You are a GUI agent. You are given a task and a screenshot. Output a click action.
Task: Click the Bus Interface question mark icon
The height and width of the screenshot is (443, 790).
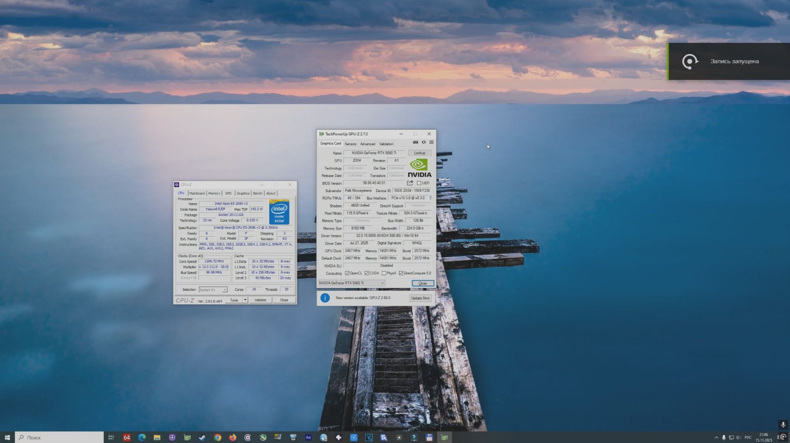430,198
